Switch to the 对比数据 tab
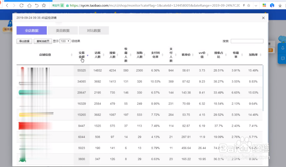 (94, 30)
